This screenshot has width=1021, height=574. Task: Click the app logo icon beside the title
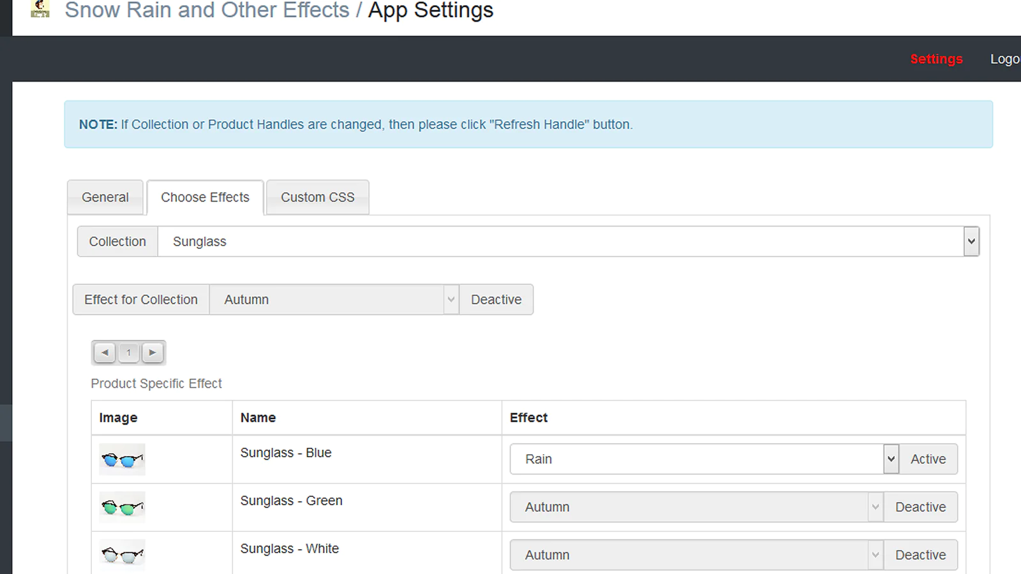click(40, 8)
